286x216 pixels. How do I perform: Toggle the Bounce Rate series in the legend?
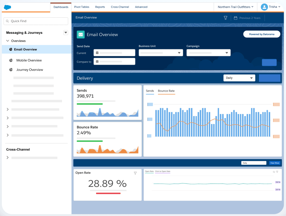click(166, 91)
